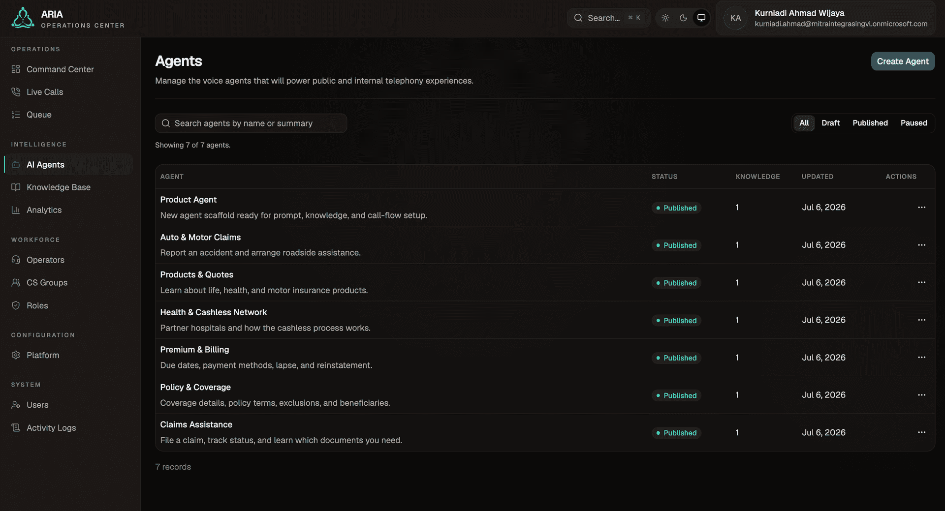The height and width of the screenshot is (511, 945).
Task: Click the CS Groups people icon
Action: pyautogui.click(x=16, y=283)
